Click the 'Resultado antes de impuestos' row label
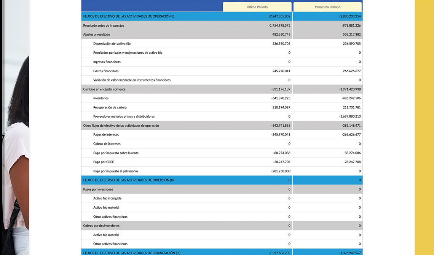Viewport: 434px width, 255px height. point(104,25)
